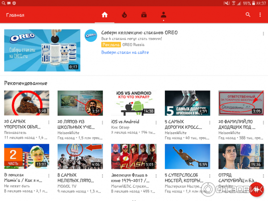The height and width of the screenshot is (201, 268).
Task: Open options for iOS vs Android video
Action: 156,122
